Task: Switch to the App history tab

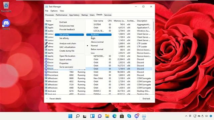Action: 74,15
